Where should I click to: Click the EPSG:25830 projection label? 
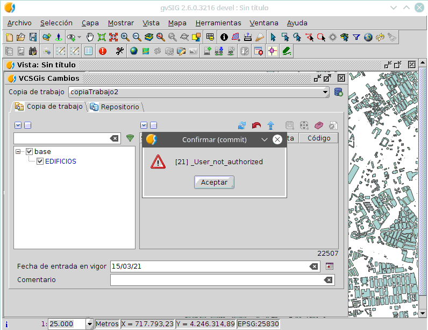[x=258, y=324]
